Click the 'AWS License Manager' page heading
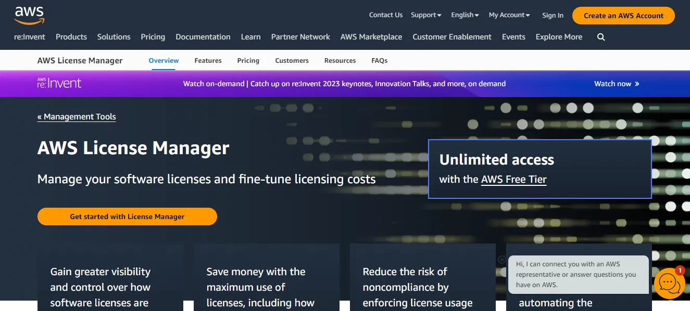This screenshot has width=690, height=311. [133, 148]
